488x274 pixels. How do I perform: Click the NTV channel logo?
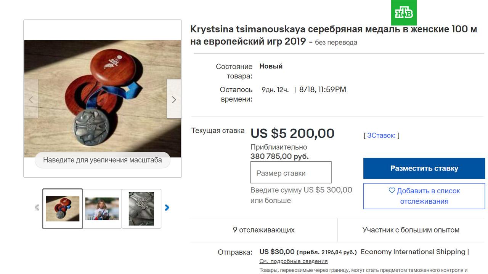[x=404, y=13]
